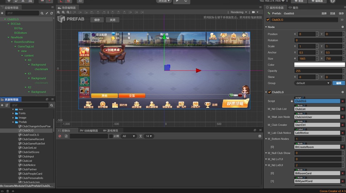The image size is (346, 193).
Task: Open the console log file icon
Action: [66, 136]
